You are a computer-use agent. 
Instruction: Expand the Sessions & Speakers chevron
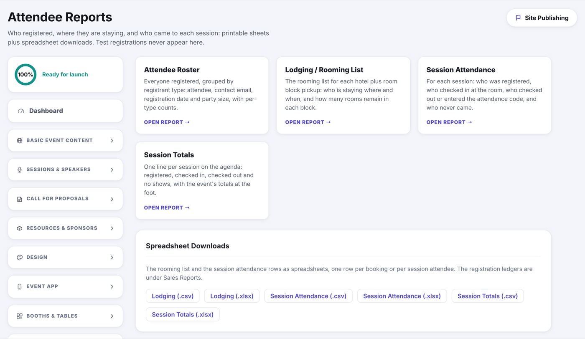[x=112, y=170]
